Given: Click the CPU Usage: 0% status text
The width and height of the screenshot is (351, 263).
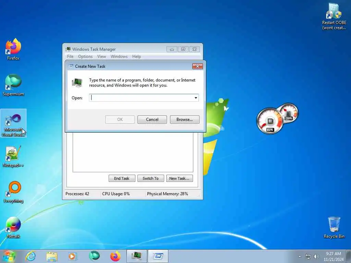Looking at the screenshot, I should pyautogui.click(x=116, y=194).
